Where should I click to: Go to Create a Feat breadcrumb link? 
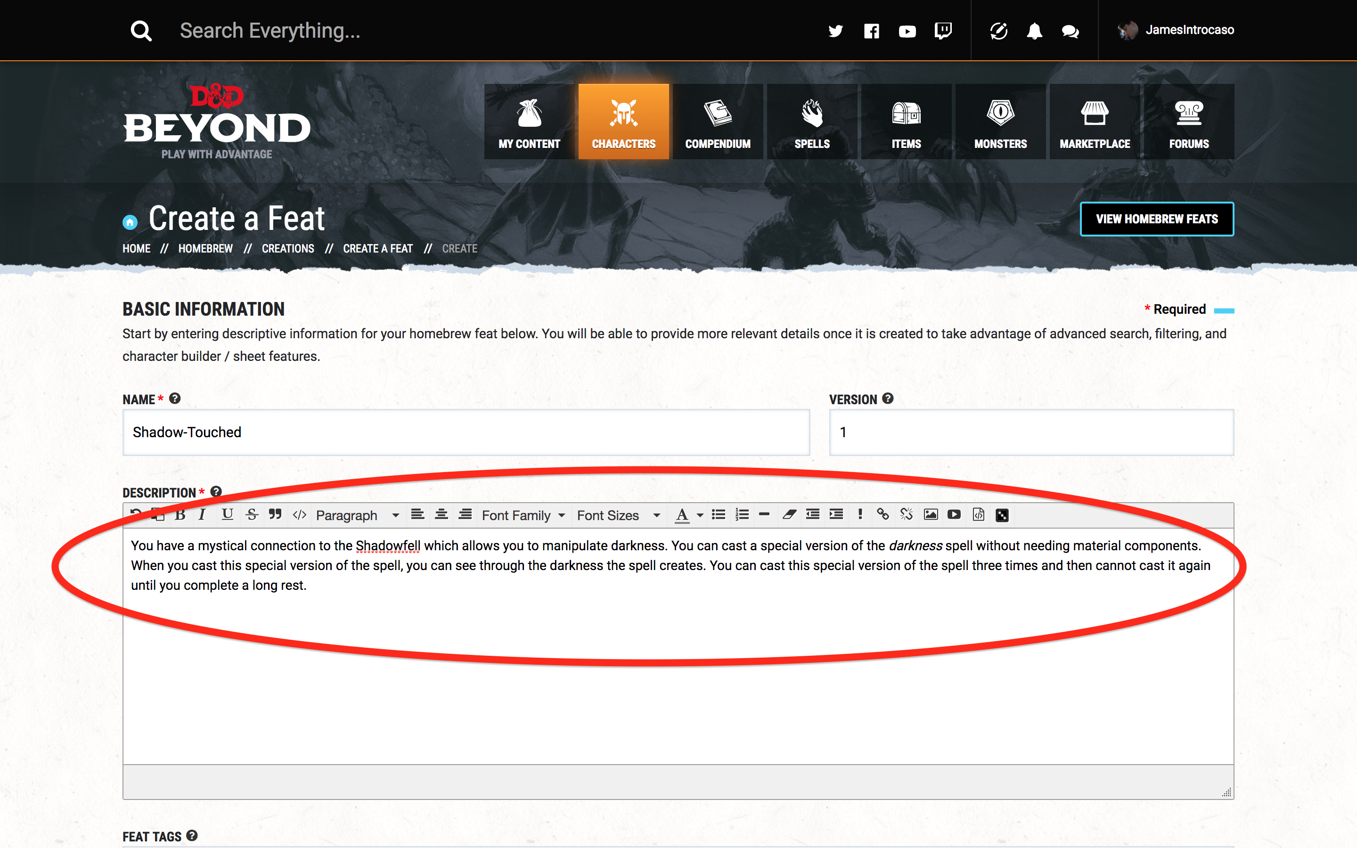[377, 248]
